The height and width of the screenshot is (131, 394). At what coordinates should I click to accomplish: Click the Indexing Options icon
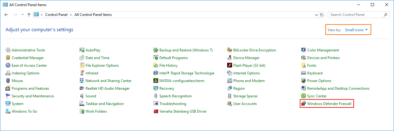8,73
